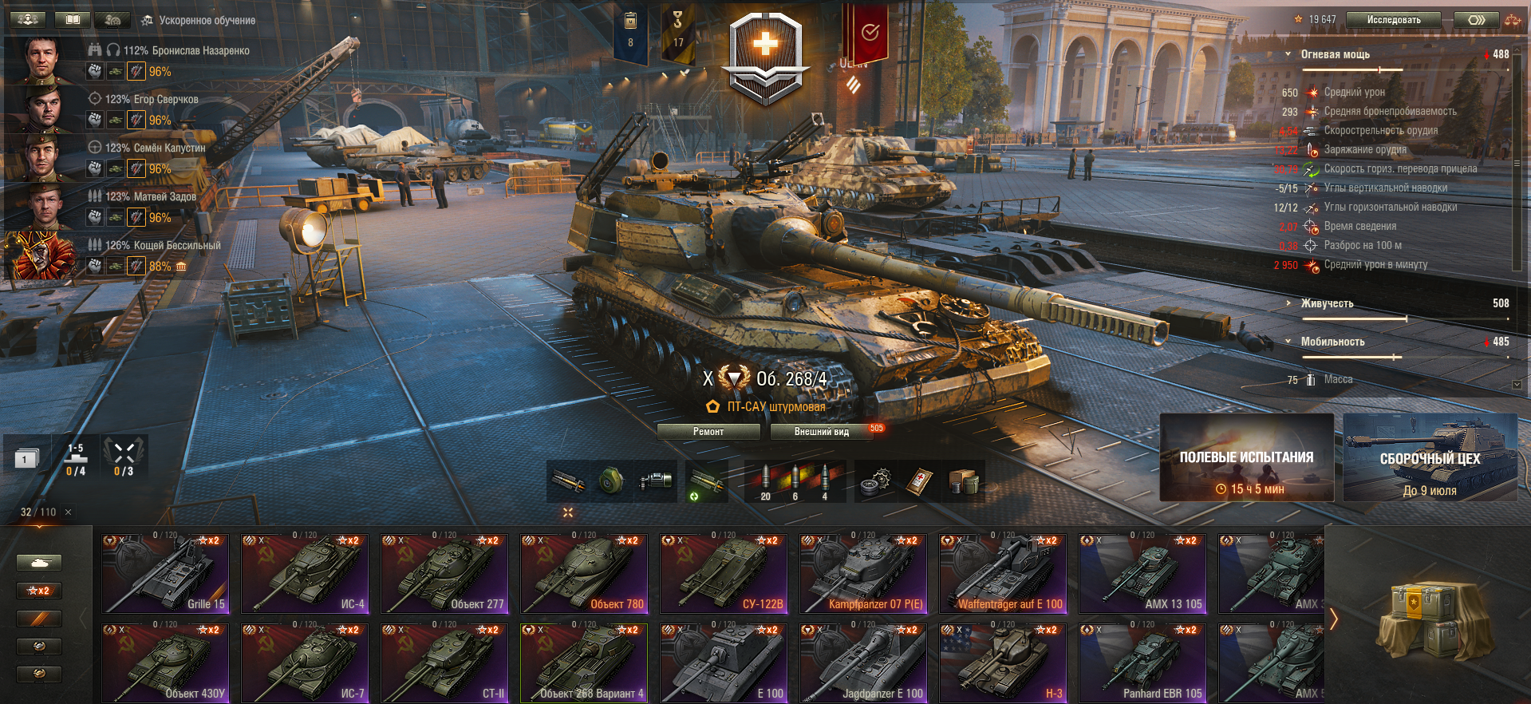Toggle the x2 bonus carousel filter
Screen dimensions: 1531x704
[x=39, y=591]
